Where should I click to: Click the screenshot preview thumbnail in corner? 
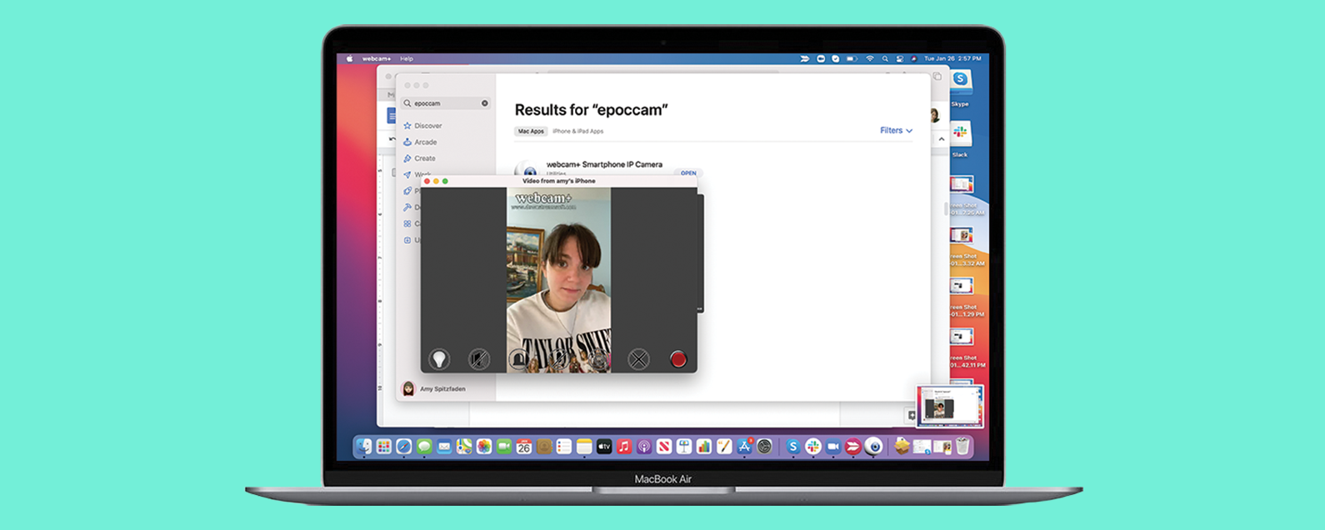pyautogui.click(x=950, y=406)
